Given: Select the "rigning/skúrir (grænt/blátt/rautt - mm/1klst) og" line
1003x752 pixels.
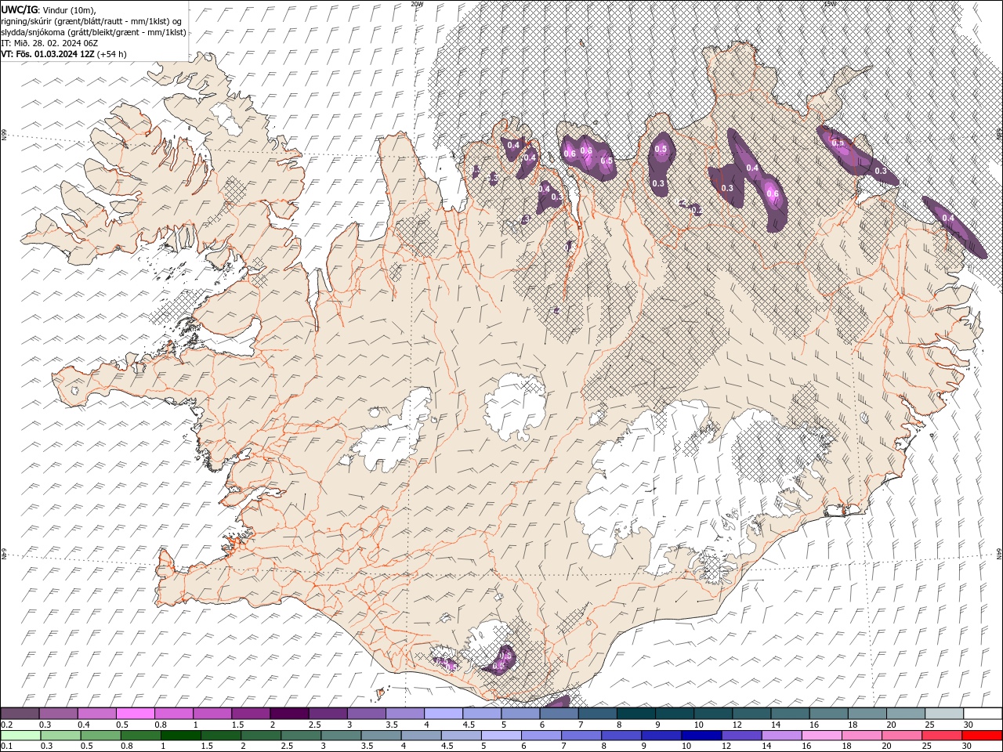Looking at the screenshot, I should coord(92,20).
